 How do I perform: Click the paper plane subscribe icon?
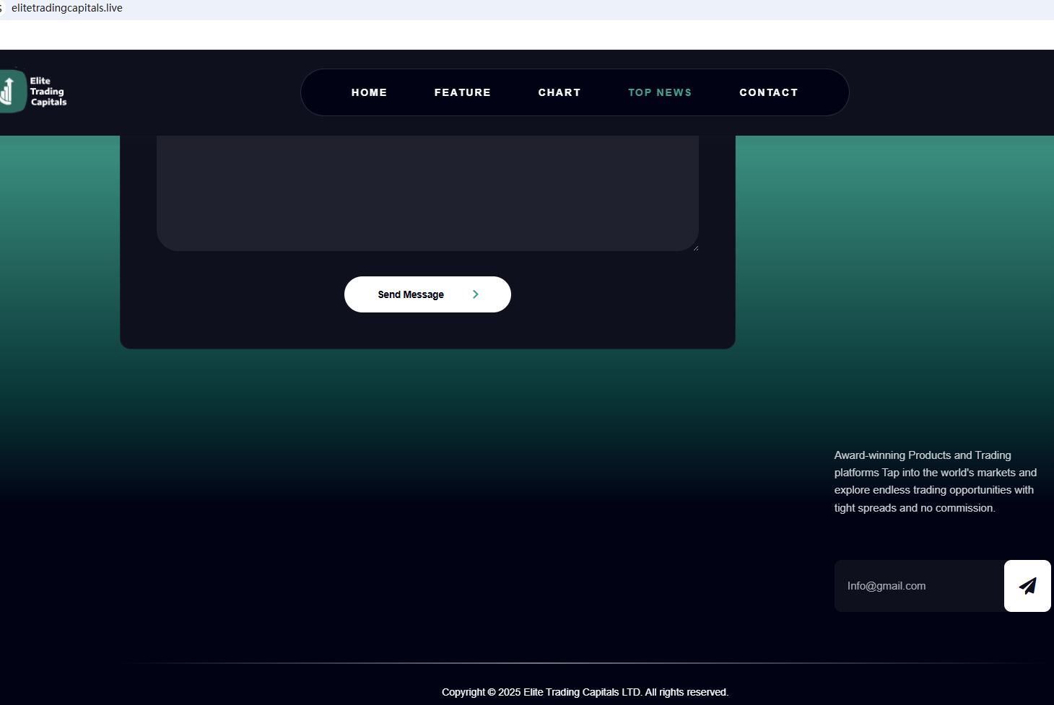[1027, 586]
